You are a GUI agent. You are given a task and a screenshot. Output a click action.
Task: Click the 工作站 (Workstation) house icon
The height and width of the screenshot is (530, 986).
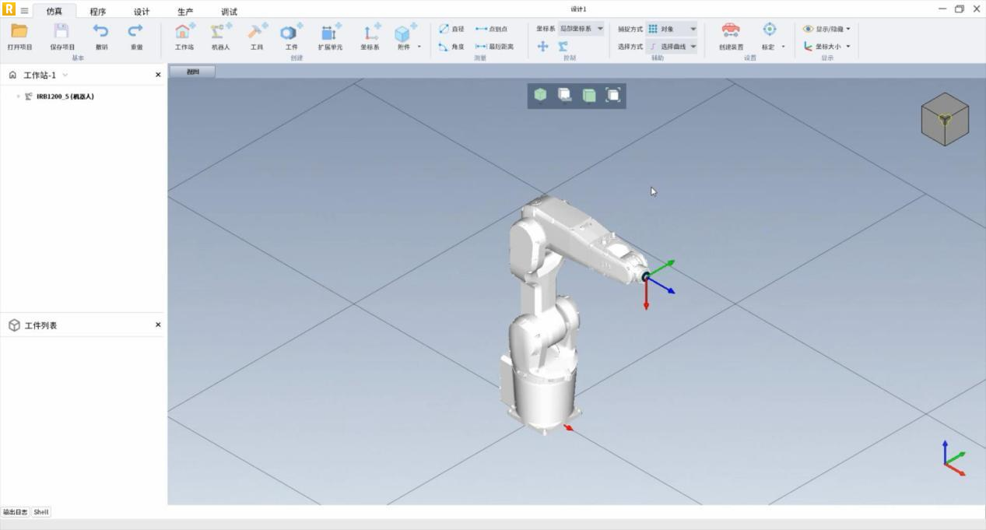[184, 32]
